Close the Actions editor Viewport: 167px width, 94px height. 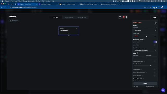[x=154, y=17]
